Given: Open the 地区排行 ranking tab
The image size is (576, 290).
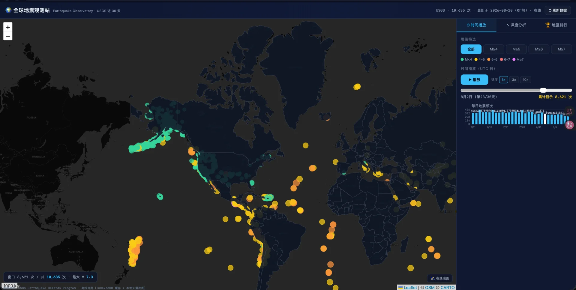Looking at the screenshot, I should [556, 25].
